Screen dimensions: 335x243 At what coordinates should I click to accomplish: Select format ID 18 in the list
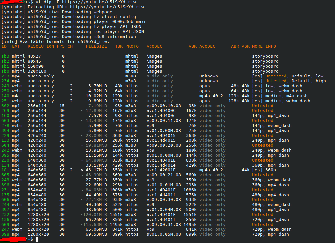[x=4, y=170]
